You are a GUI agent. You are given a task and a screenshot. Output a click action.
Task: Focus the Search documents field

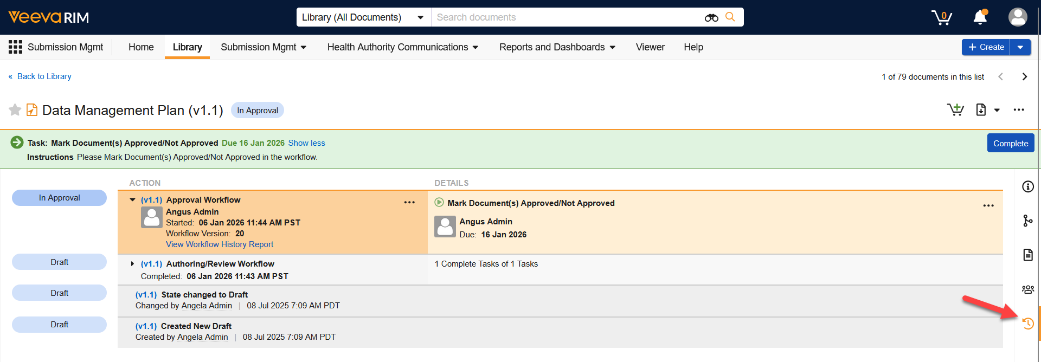coord(567,17)
